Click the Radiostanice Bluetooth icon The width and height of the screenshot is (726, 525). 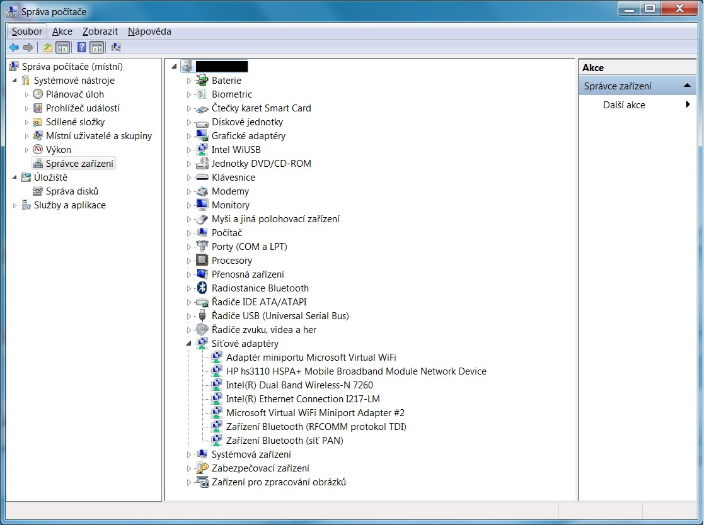click(x=202, y=288)
